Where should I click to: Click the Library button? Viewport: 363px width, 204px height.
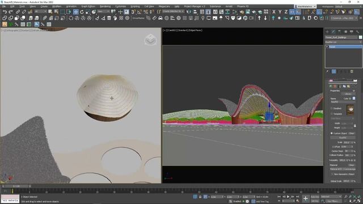(x=348, y=94)
